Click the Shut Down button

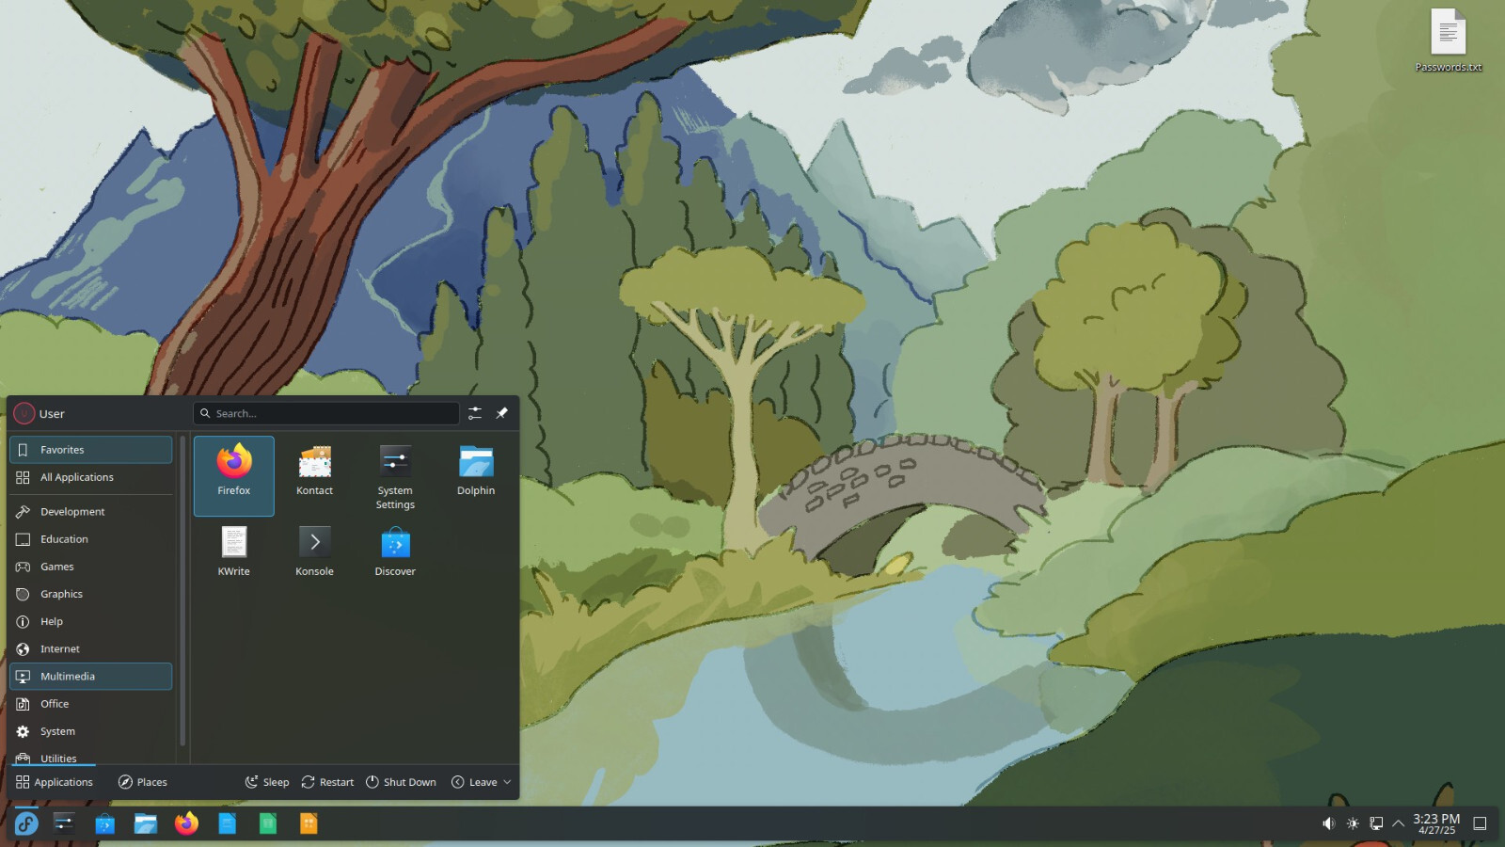click(401, 782)
